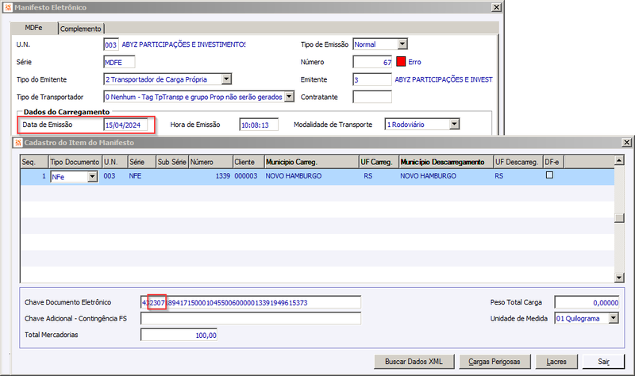Click the RS UF Descarreg. cell
The width and height of the screenshot is (635, 376).
(x=518, y=176)
